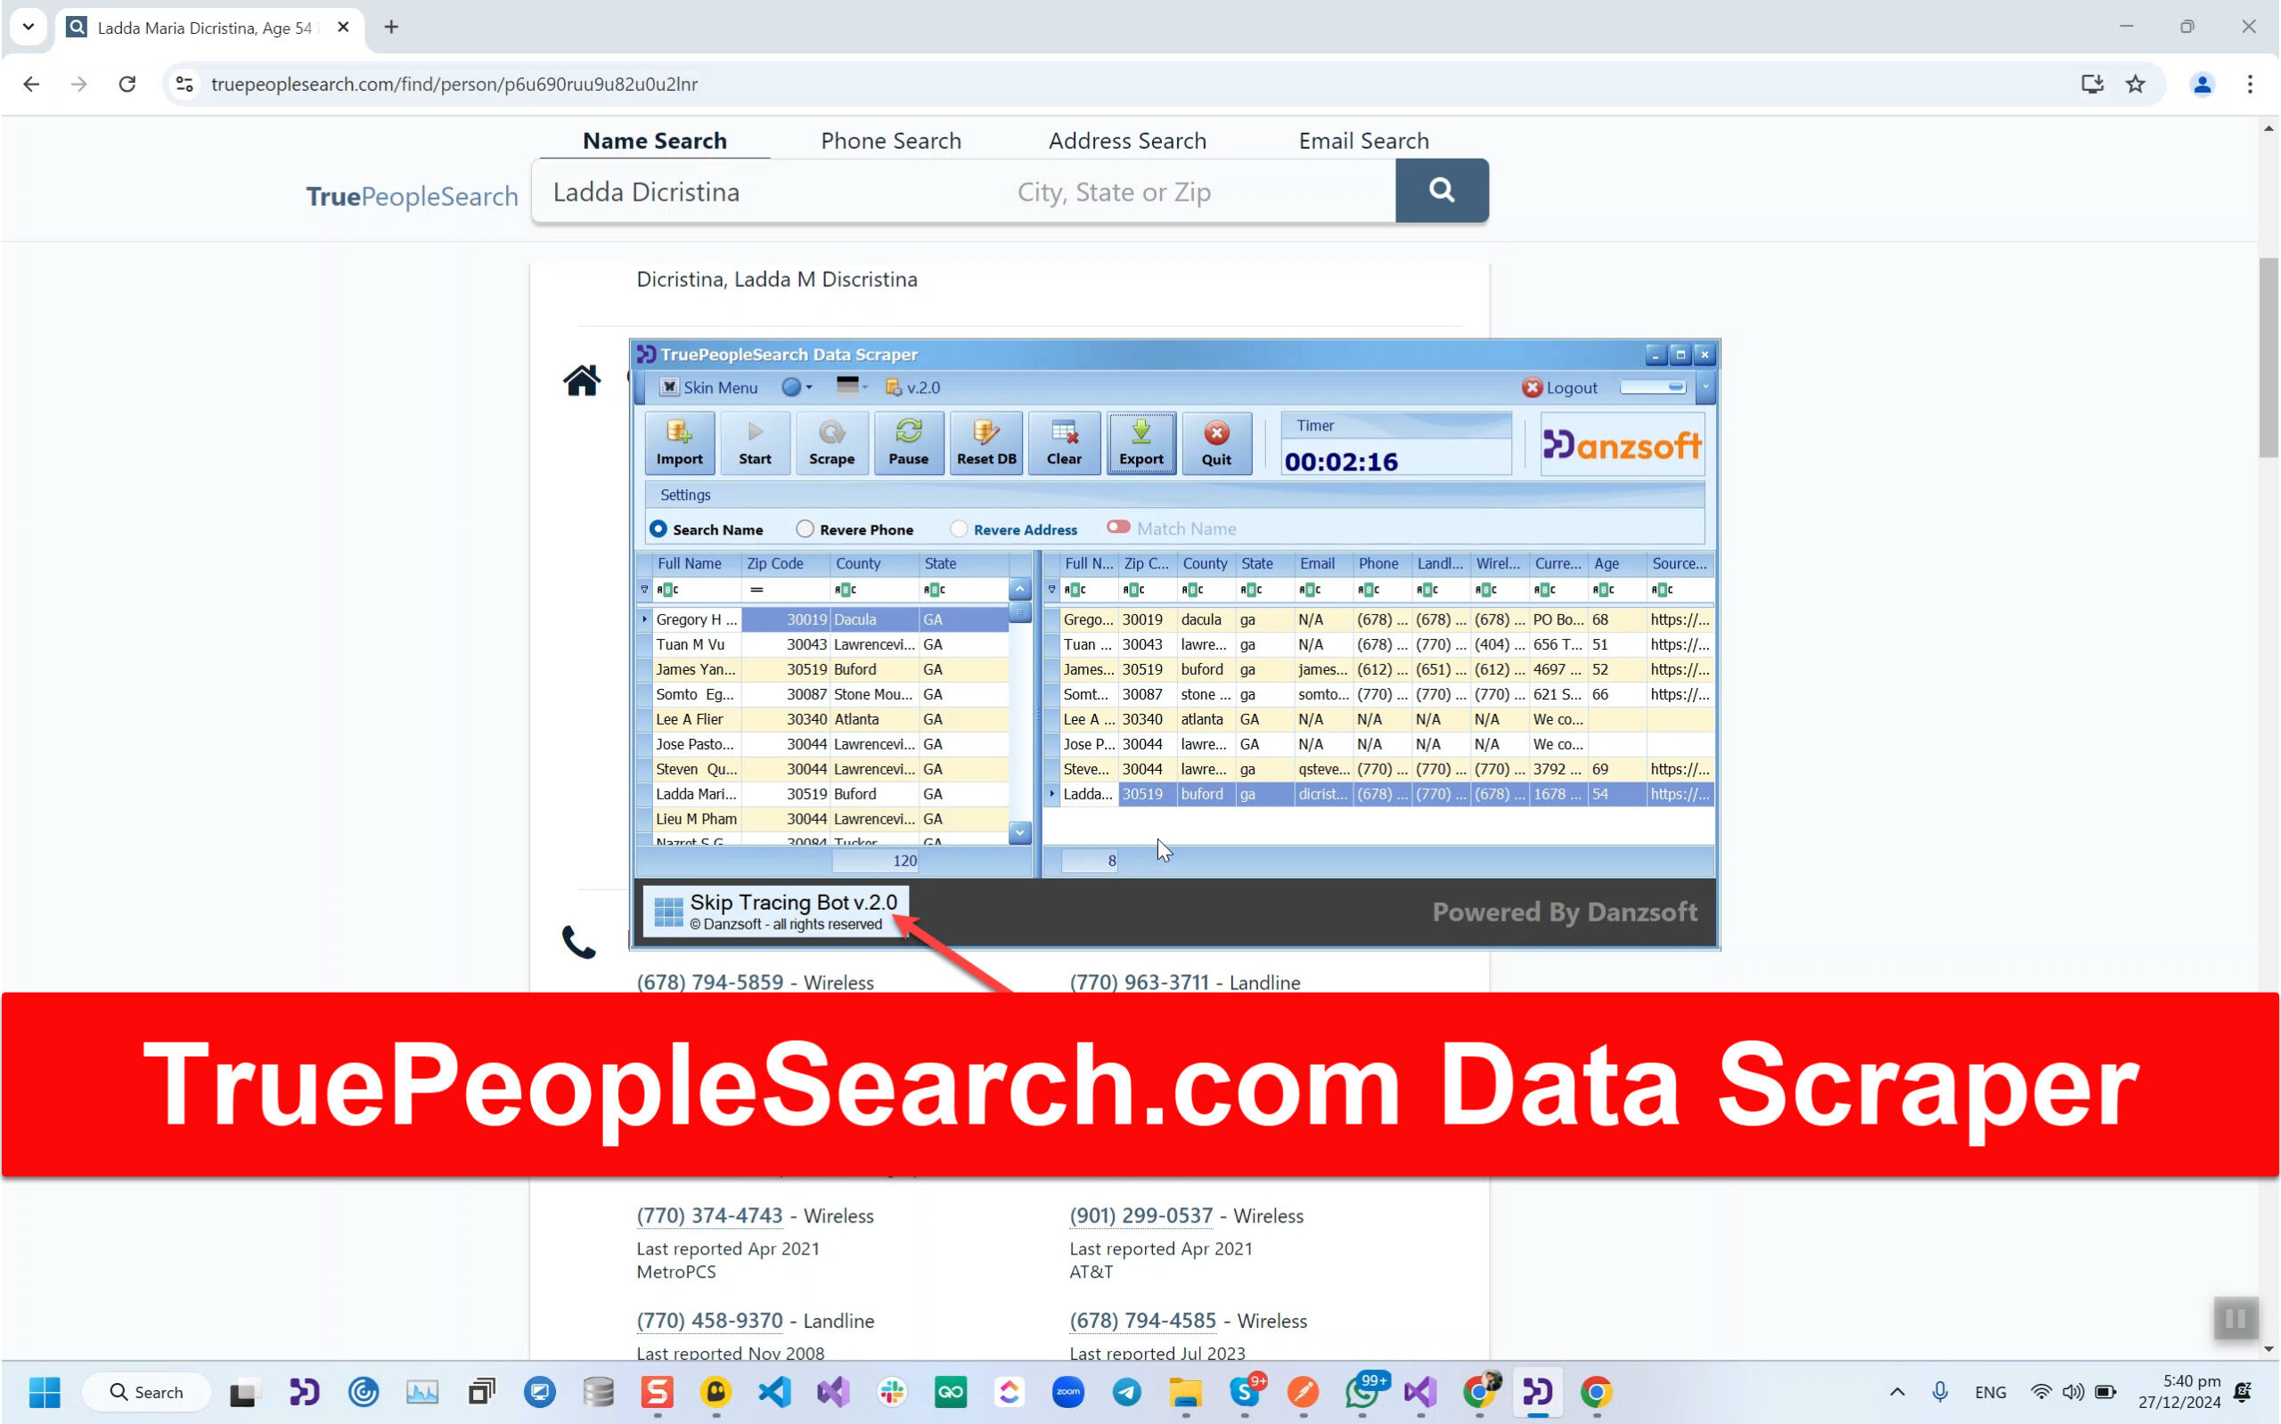Click the left grid Zip Code equals filter

tap(786, 590)
